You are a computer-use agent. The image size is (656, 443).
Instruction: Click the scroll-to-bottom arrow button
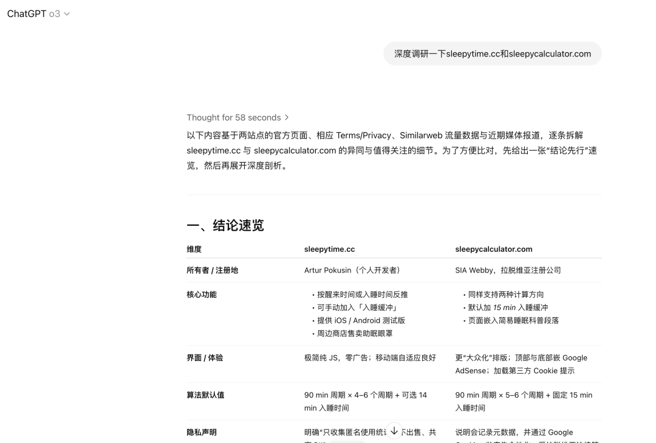click(x=394, y=431)
